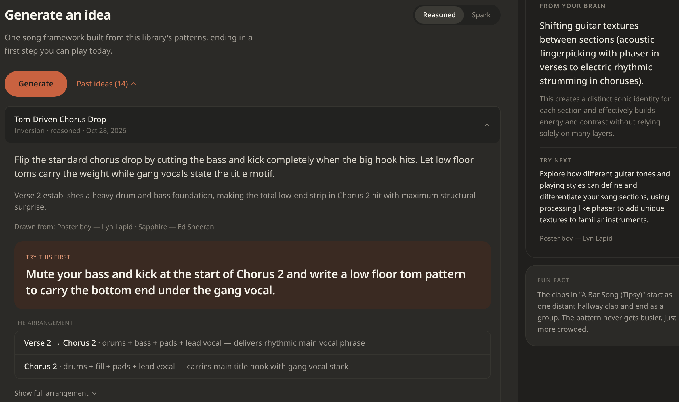
Task: Click Poster boy — Lyn Lapid in sidebar card
Action: click(576, 238)
